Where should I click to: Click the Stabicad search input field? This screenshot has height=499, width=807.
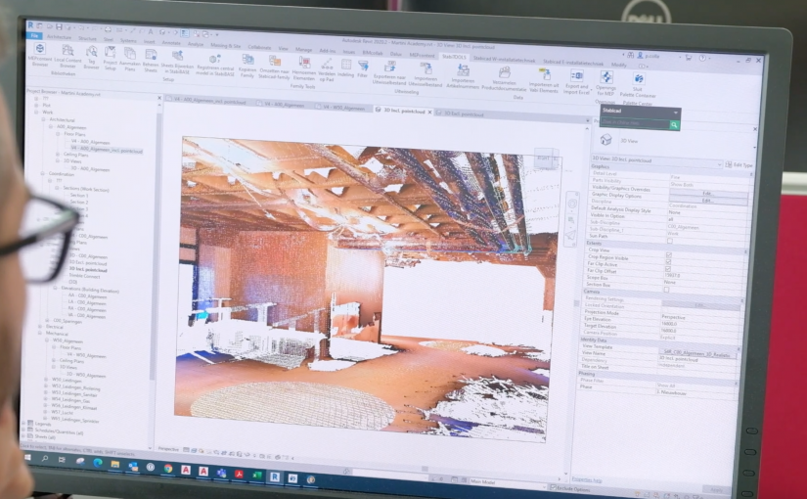[635, 123]
